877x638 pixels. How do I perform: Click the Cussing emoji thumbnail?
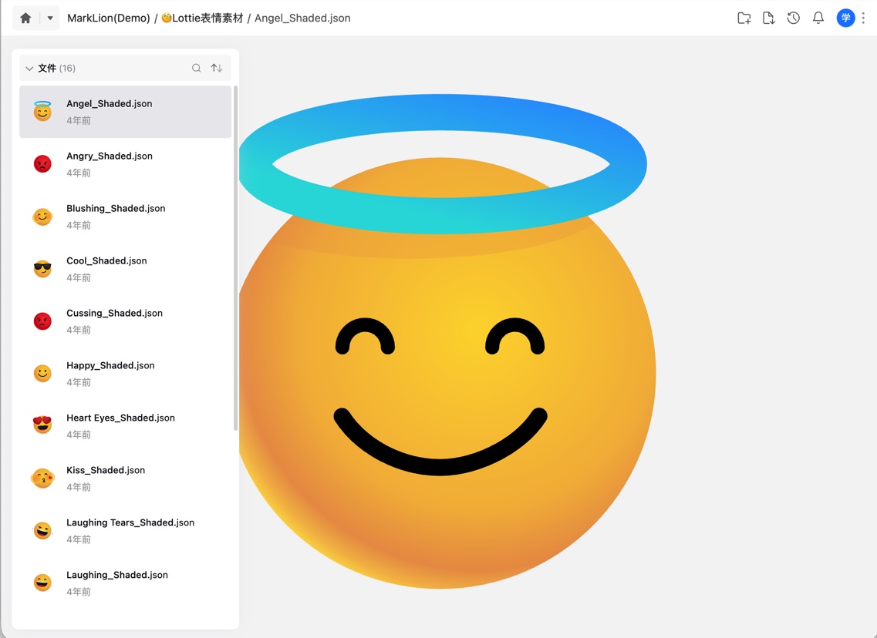[x=42, y=321]
